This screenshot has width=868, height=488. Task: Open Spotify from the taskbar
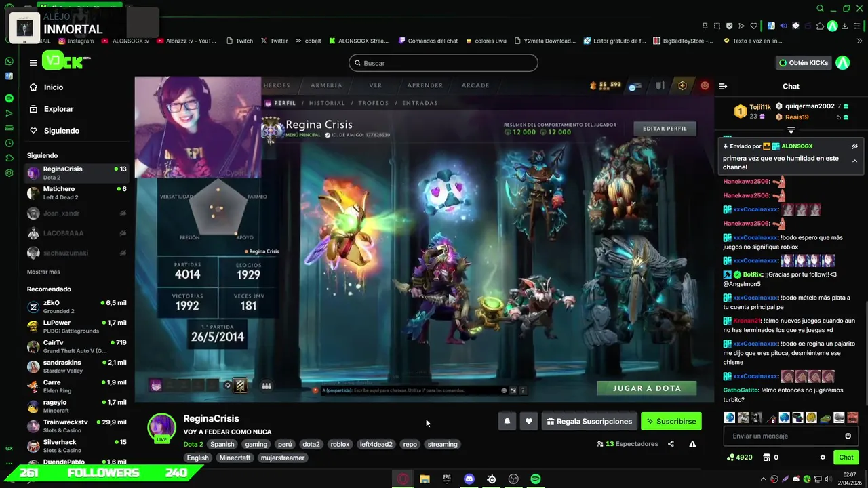(536, 479)
